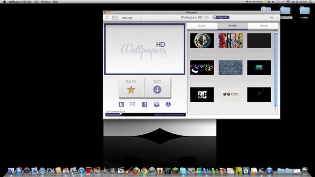Open the Window menu
This screenshot has height=177, width=315.
46,1
